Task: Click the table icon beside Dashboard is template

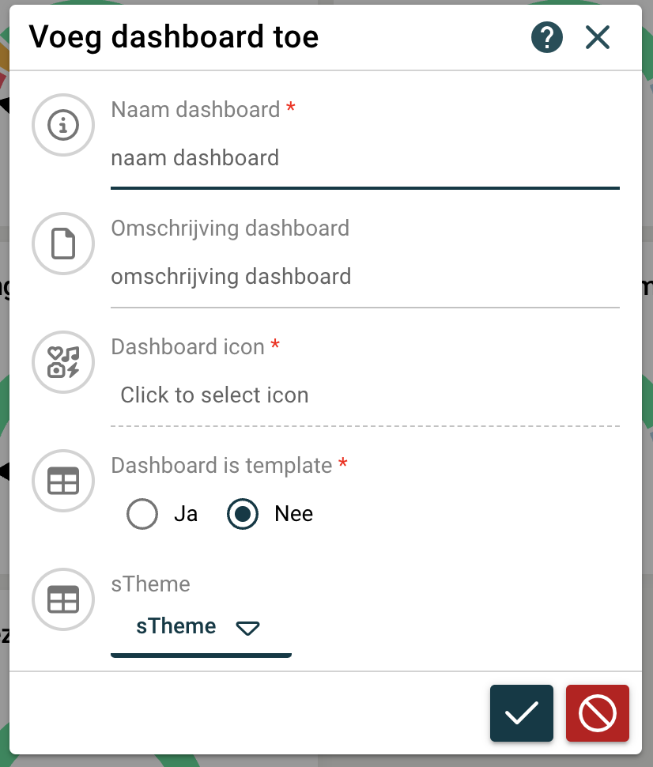Action: point(63,481)
